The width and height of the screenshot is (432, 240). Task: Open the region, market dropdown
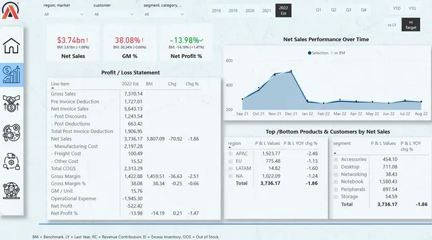click(x=64, y=15)
